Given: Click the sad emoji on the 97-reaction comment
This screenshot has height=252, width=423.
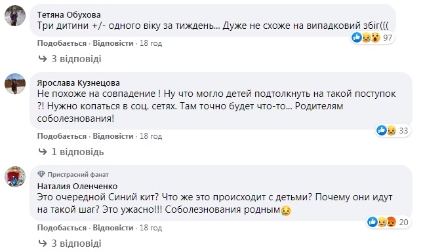Looking at the screenshot, I should pyautogui.click(x=366, y=37).
